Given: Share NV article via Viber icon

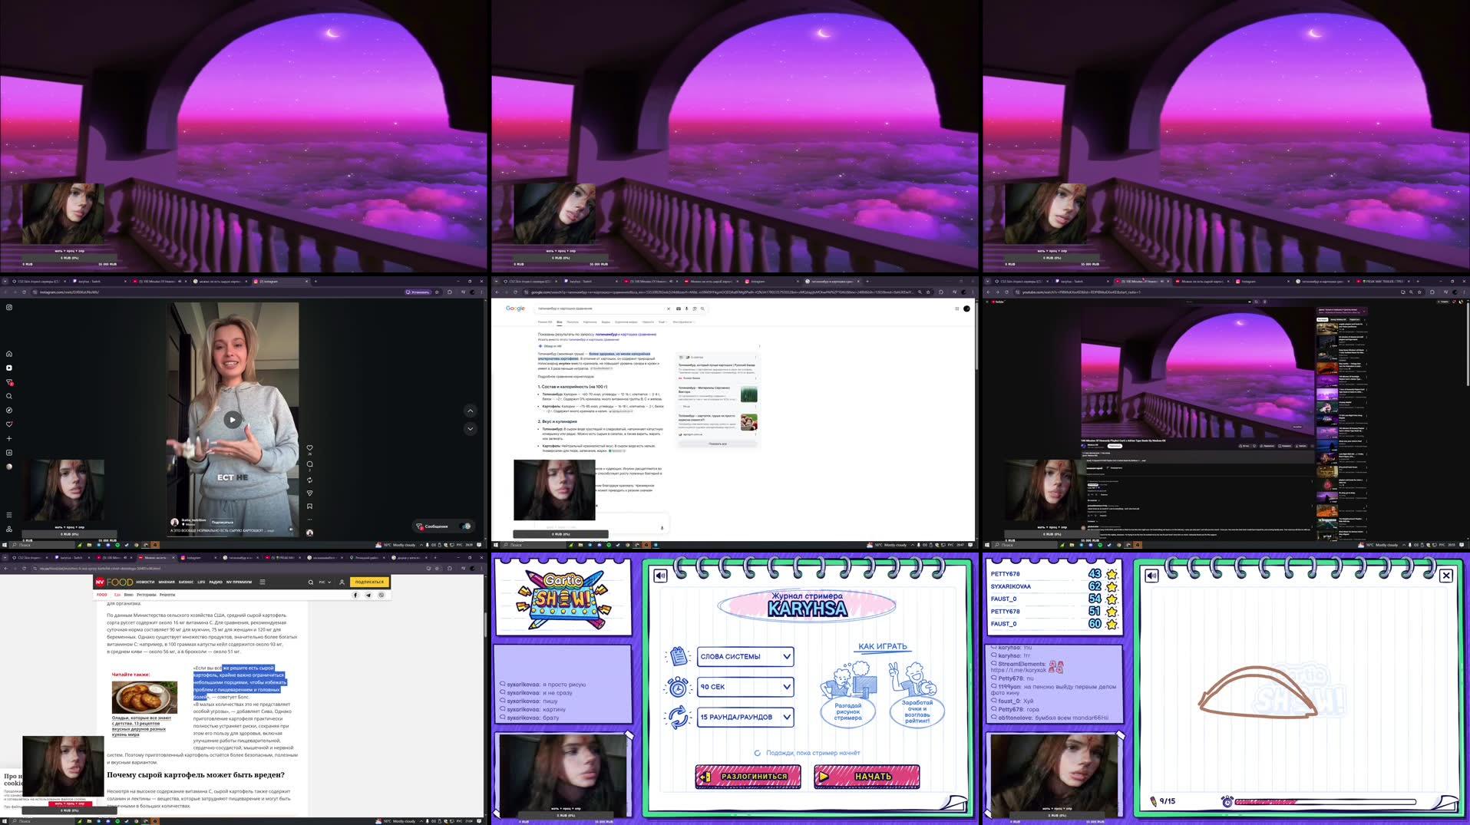Looking at the screenshot, I should tap(382, 595).
